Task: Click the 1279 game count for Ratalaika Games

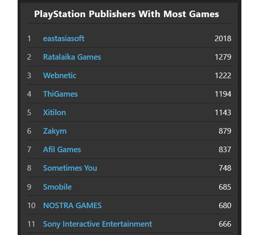Action: coord(223,57)
